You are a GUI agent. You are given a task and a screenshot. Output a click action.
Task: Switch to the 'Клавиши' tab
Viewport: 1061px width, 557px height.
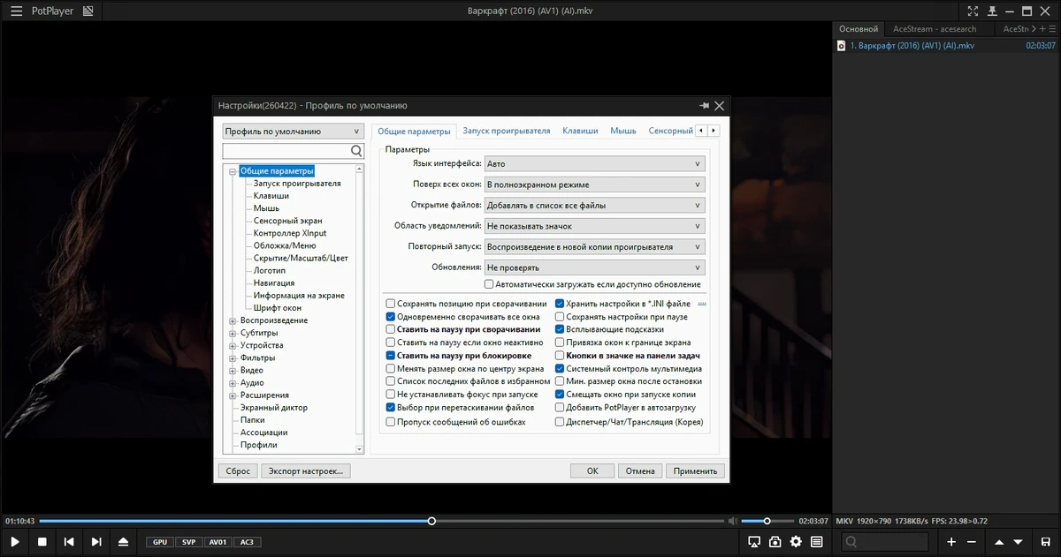580,131
